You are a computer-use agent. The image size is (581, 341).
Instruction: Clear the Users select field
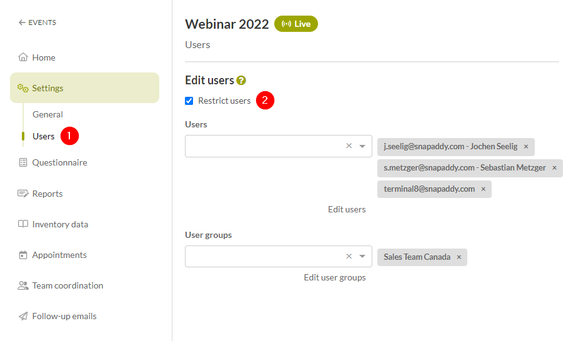click(349, 146)
